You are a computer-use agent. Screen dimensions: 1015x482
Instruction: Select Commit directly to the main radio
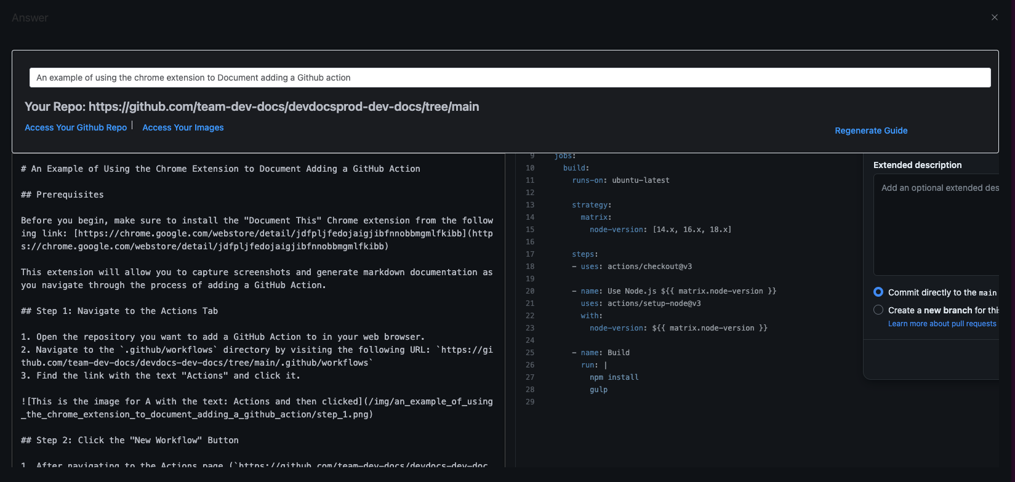(878, 292)
